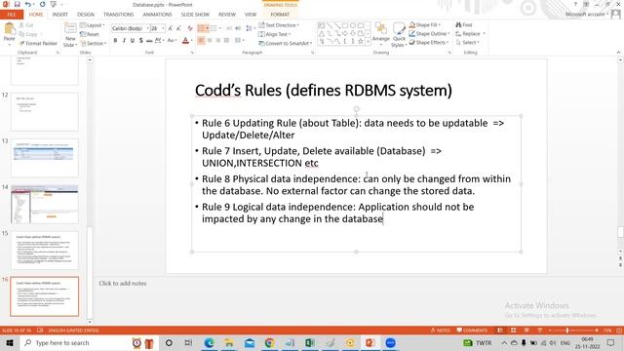
Task: Toggle italic formatting
Action: (x=124, y=40)
